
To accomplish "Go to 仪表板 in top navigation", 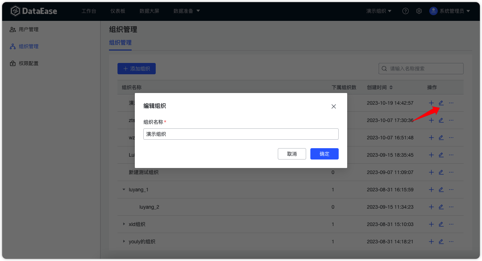I will [118, 11].
